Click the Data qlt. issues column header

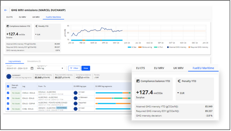click(15, 86)
